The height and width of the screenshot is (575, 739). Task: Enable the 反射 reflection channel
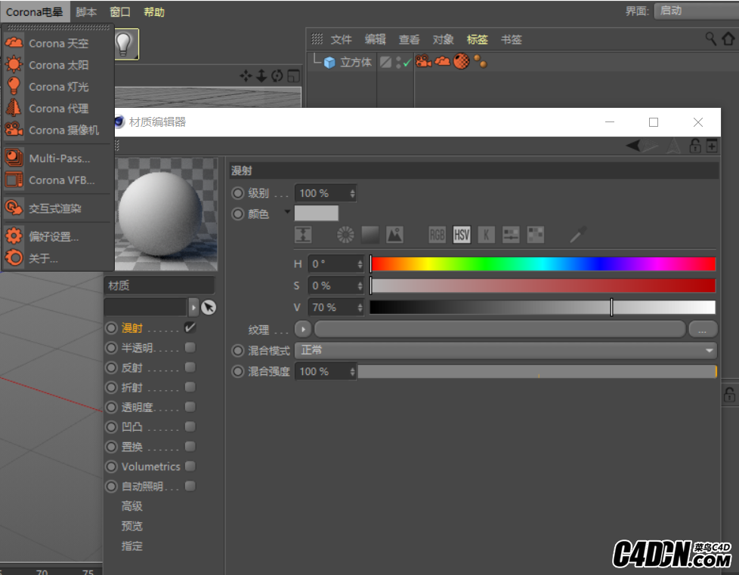(x=190, y=367)
